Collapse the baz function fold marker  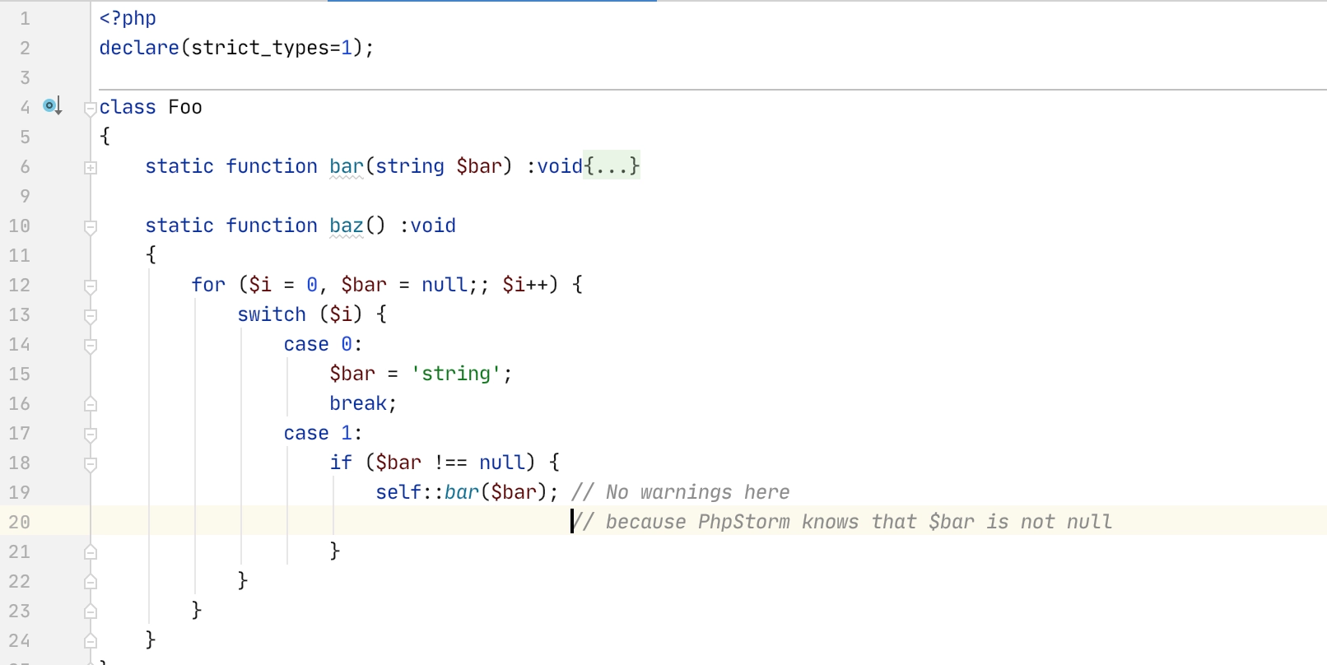(x=91, y=226)
